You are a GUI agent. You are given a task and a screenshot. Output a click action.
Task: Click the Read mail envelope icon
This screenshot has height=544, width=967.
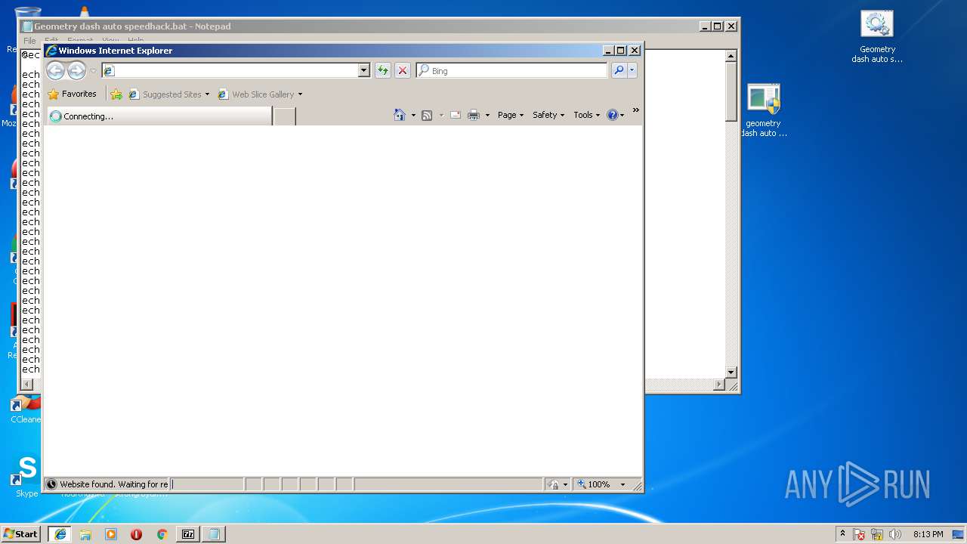pos(456,115)
